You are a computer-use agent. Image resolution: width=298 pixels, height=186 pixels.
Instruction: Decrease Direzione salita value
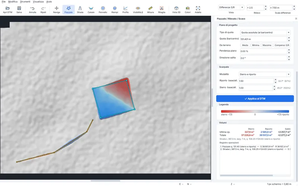tap(289, 60)
